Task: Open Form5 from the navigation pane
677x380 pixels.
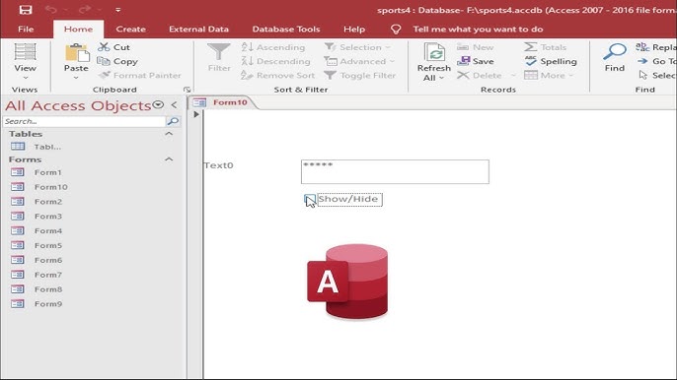Action: (48, 245)
